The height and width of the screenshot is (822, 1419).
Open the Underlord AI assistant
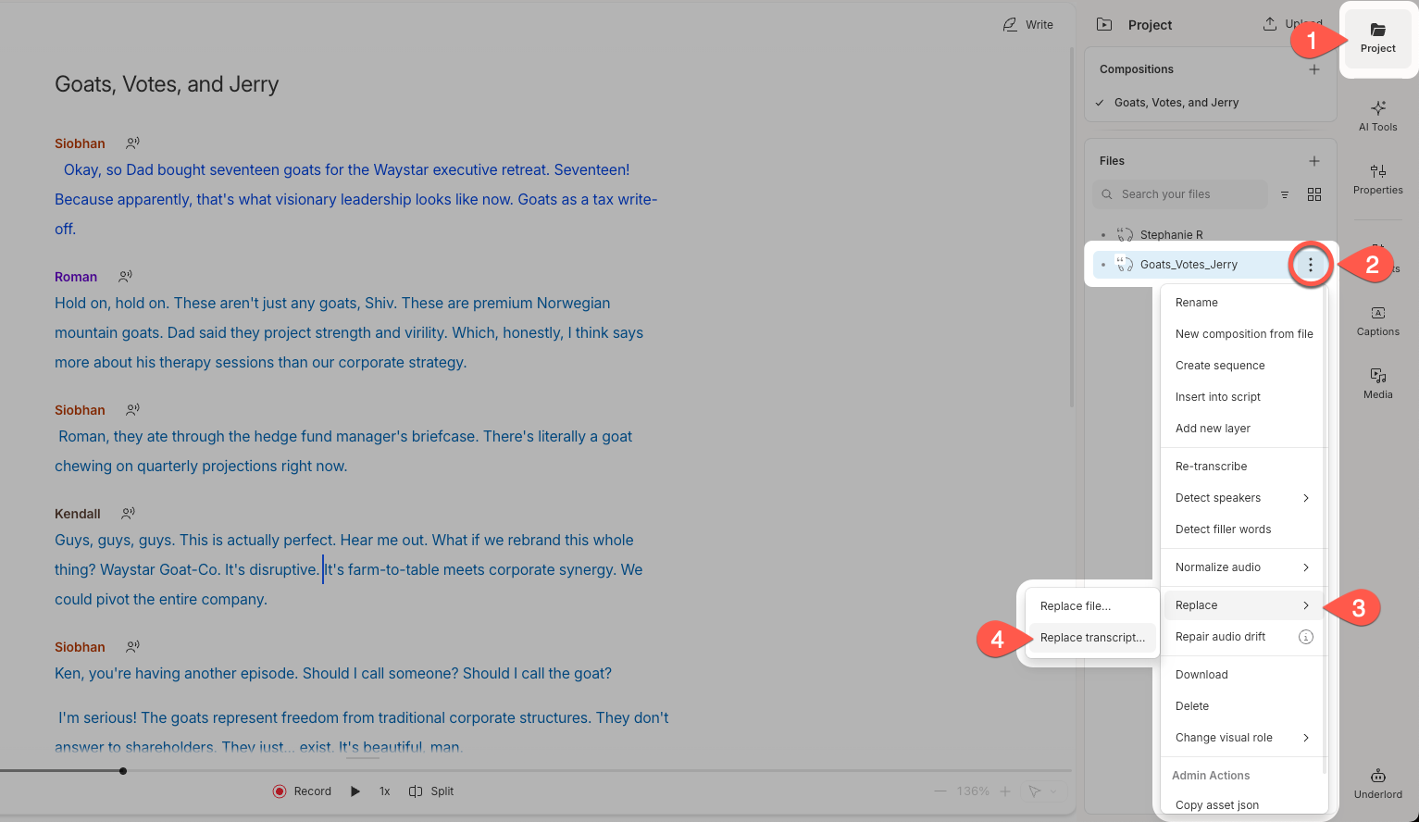pos(1377,783)
